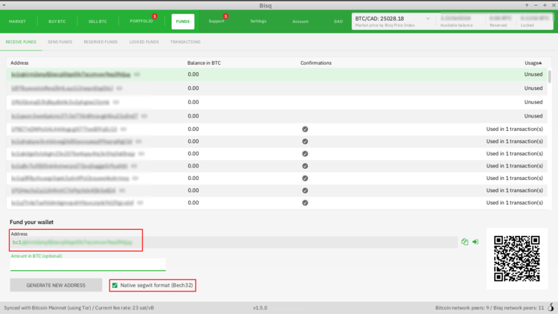Toggle the Native segwit format (Bech32) checkbox
Viewport: 558px width, 314px height.
pyautogui.click(x=115, y=285)
